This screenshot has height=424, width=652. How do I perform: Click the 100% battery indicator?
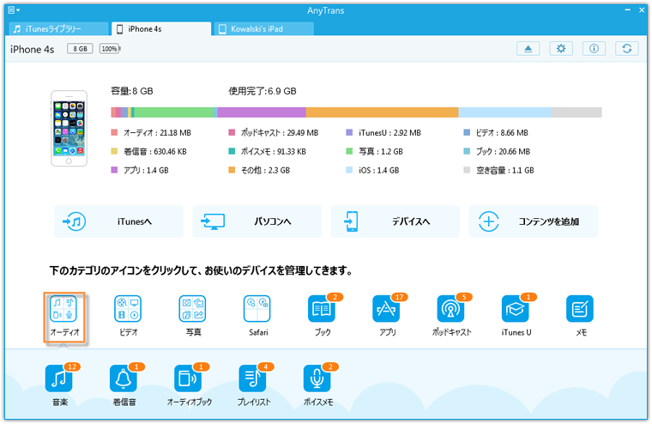tap(110, 49)
